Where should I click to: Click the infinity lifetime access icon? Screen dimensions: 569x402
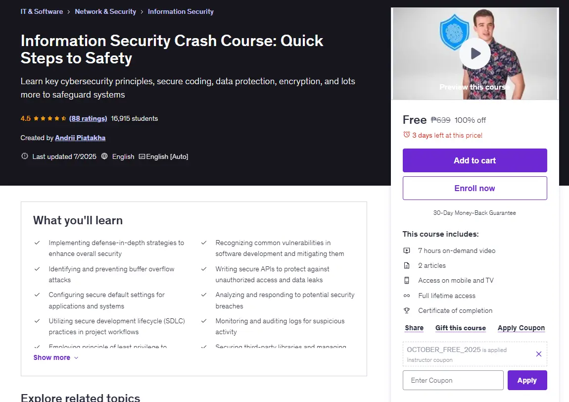click(x=407, y=296)
